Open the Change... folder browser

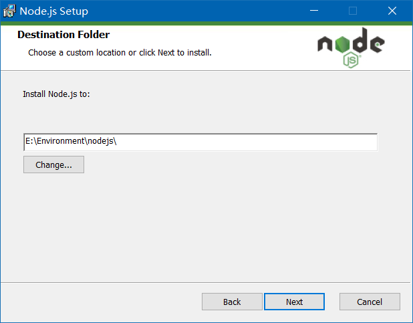pyautogui.click(x=53, y=165)
